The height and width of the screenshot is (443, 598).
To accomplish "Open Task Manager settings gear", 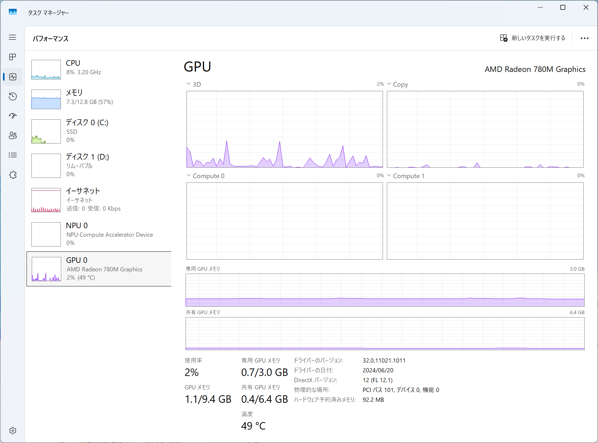I will pos(12,431).
